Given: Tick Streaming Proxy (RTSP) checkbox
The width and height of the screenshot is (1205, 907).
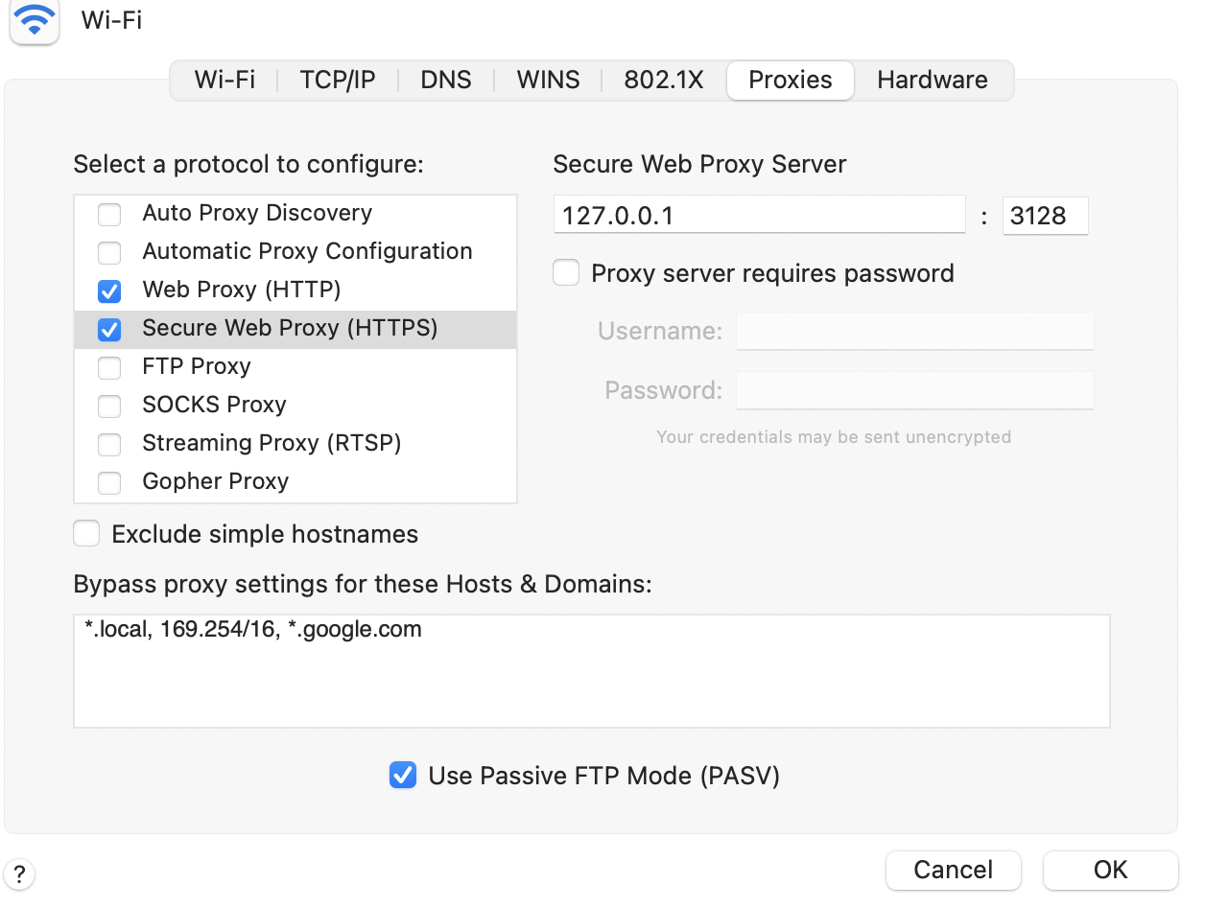Looking at the screenshot, I should [109, 444].
